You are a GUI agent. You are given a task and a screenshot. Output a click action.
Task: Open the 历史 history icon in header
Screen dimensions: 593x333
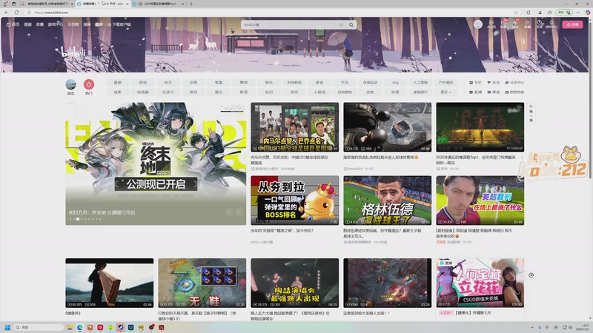point(540,24)
